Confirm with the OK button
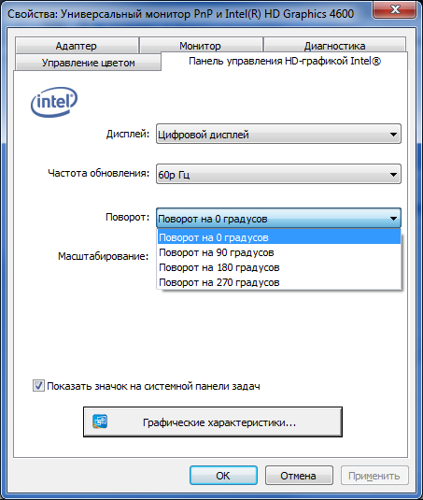 tap(223, 476)
